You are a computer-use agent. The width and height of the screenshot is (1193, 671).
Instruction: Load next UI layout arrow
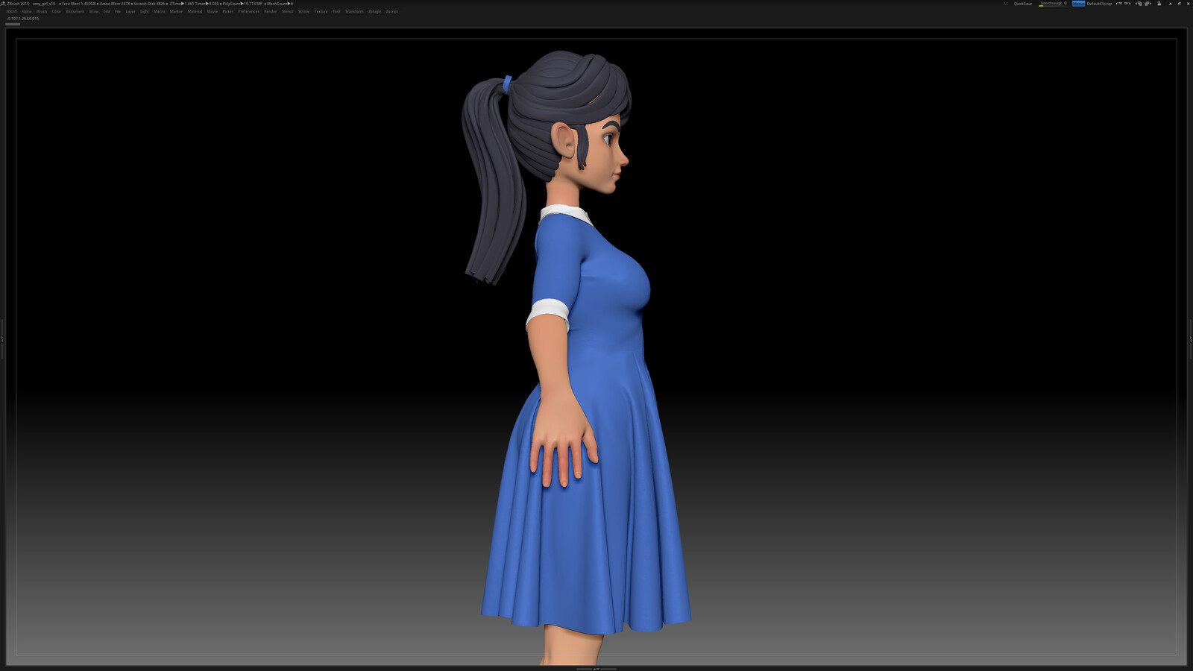click(1127, 4)
